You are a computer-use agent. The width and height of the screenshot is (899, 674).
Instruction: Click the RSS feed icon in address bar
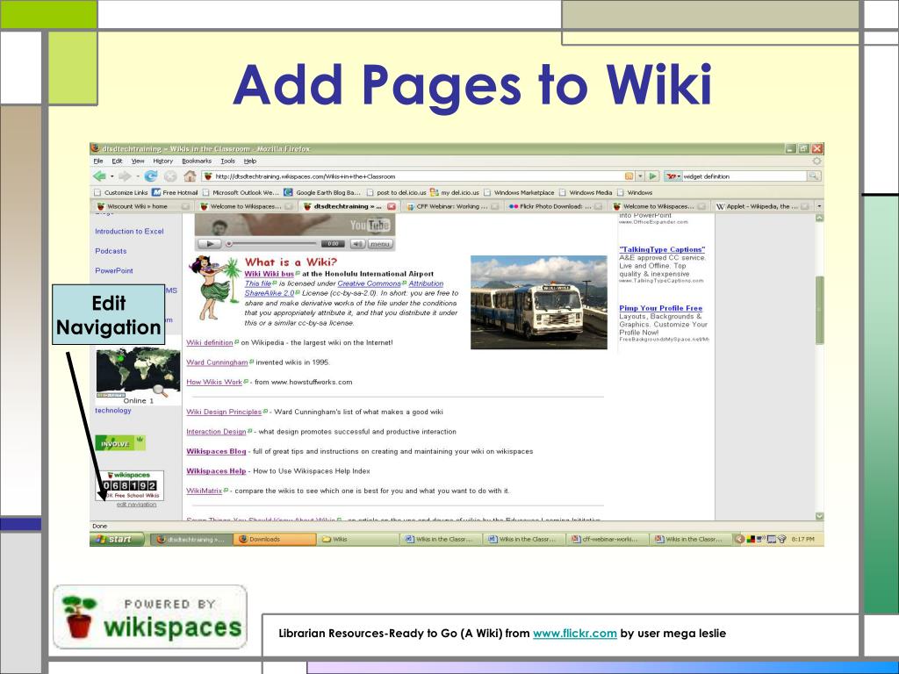(629, 176)
